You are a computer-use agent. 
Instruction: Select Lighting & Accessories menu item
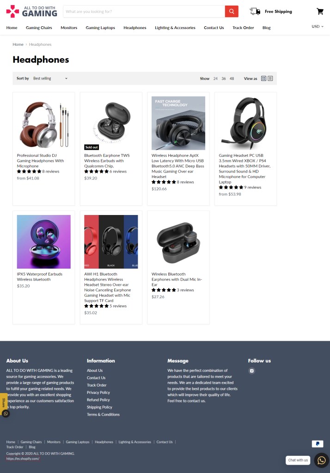(x=175, y=28)
